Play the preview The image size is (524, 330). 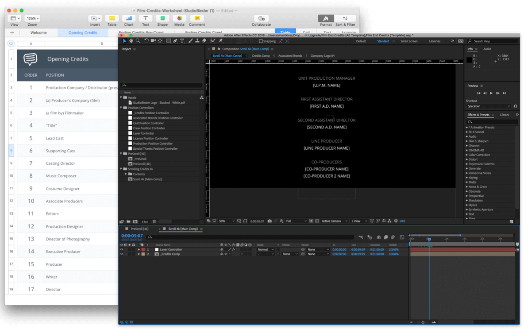pyautogui.click(x=491, y=93)
